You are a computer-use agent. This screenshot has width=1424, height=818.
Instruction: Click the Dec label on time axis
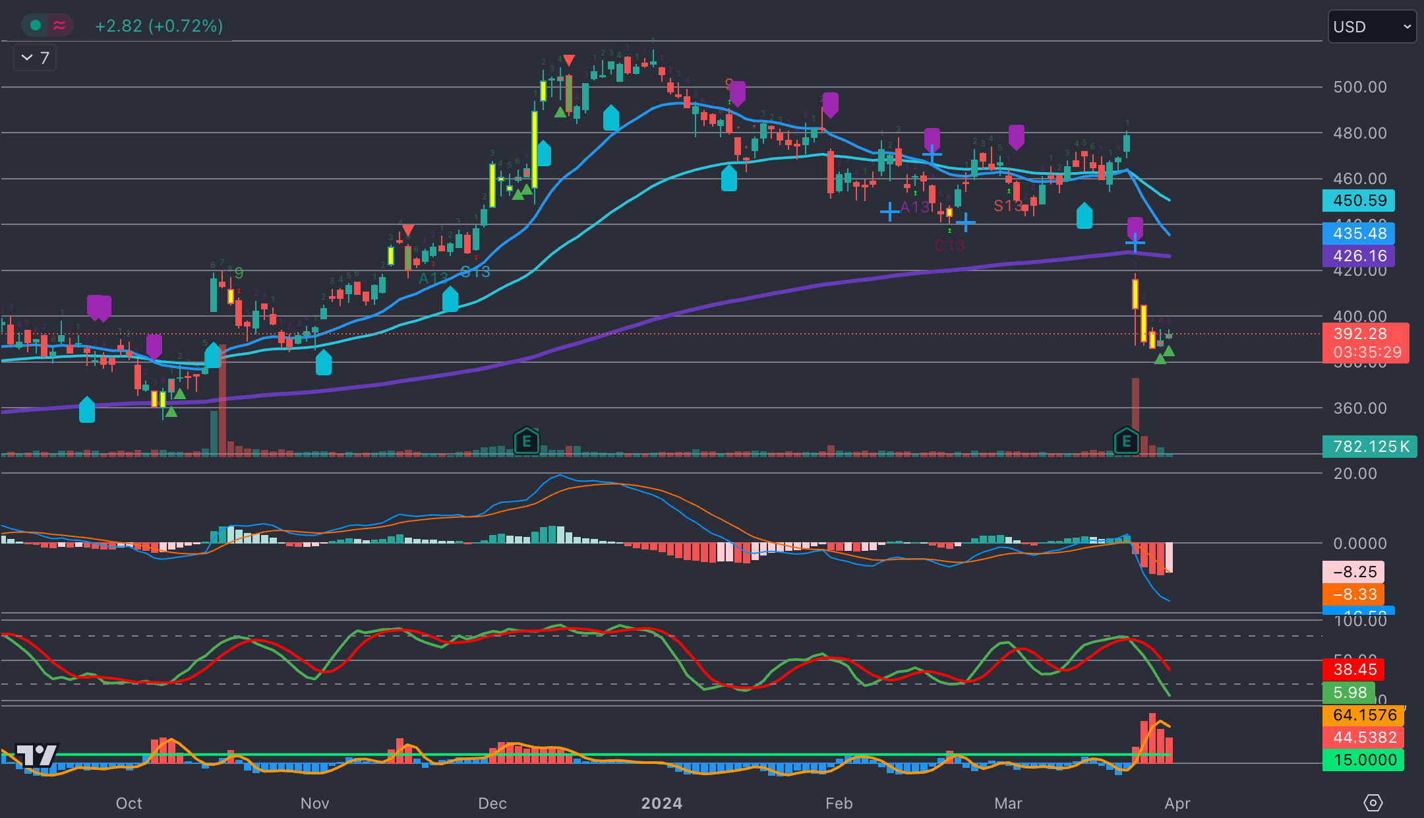(x=492, y=803)
